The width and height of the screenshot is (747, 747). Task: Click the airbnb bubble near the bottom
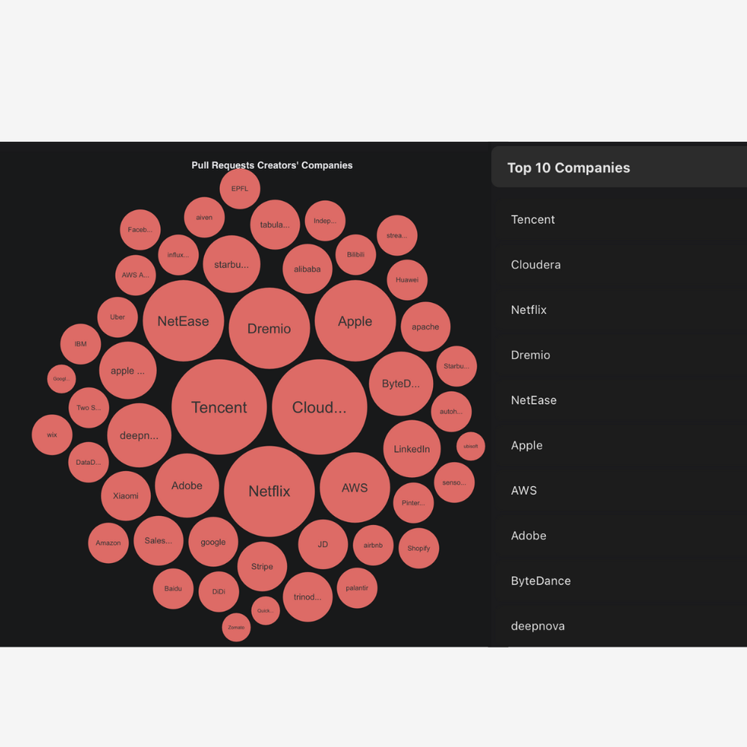click(373, 546)
